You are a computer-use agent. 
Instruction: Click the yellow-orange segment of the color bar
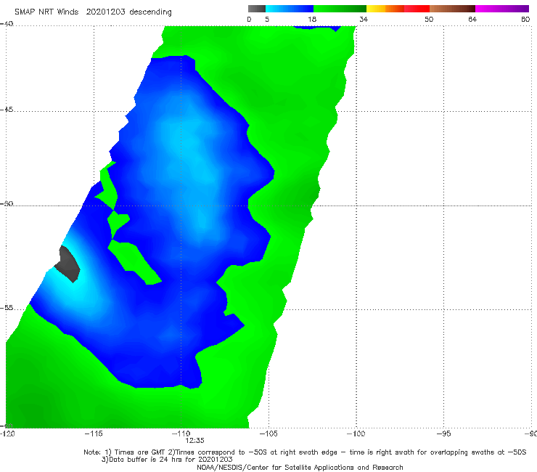coord(385,9)
